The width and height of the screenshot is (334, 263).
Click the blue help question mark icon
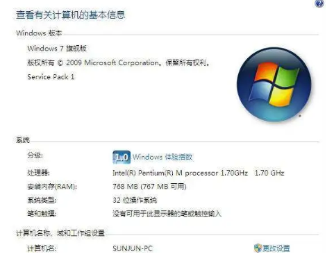(x=319, y=3)
